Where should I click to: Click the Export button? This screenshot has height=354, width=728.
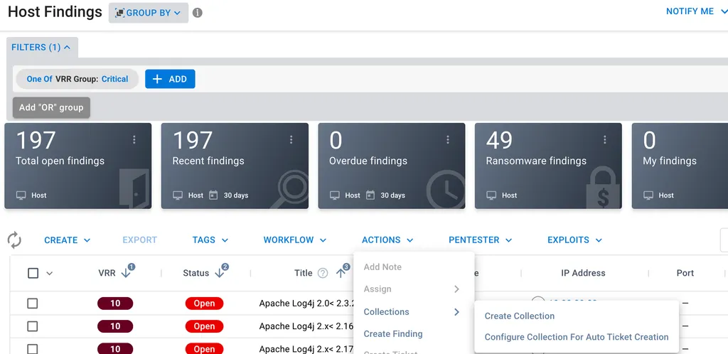140,240
